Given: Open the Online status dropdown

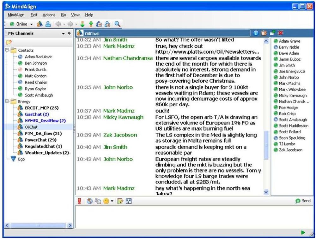Looking at the screenshot, I should coord(32,24).
